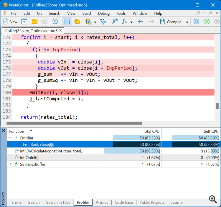Select the int OnInit() profiler row
Viewport: 221px width, 207px height.
coord(114,157)
